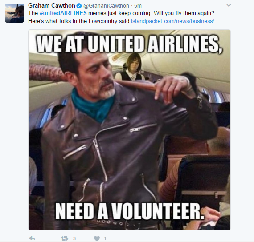Open Graham Cawthon's profile avatar picture
Image resolution: width=254 pixels, height=242 pixels.
14,13
